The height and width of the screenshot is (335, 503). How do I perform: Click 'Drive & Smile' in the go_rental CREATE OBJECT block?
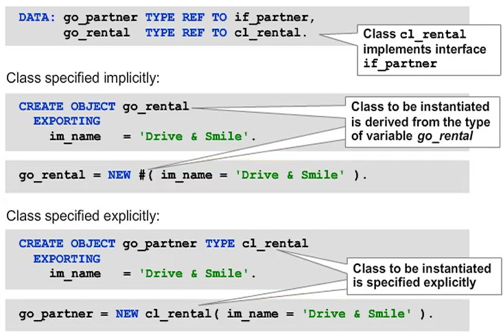click(197, 137)
